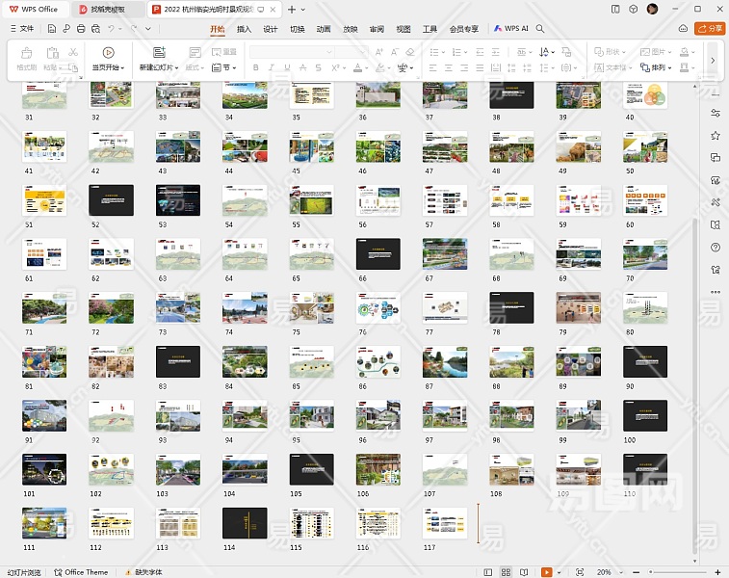Viewport: 729px width, 578px height.
Task: Switch to slide sorter view in status bar
Action: 505,572
